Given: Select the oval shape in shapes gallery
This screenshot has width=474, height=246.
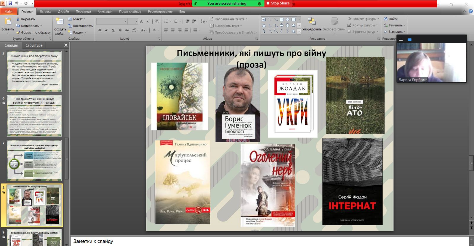Looking at the screenshot, I should point(287,20).
